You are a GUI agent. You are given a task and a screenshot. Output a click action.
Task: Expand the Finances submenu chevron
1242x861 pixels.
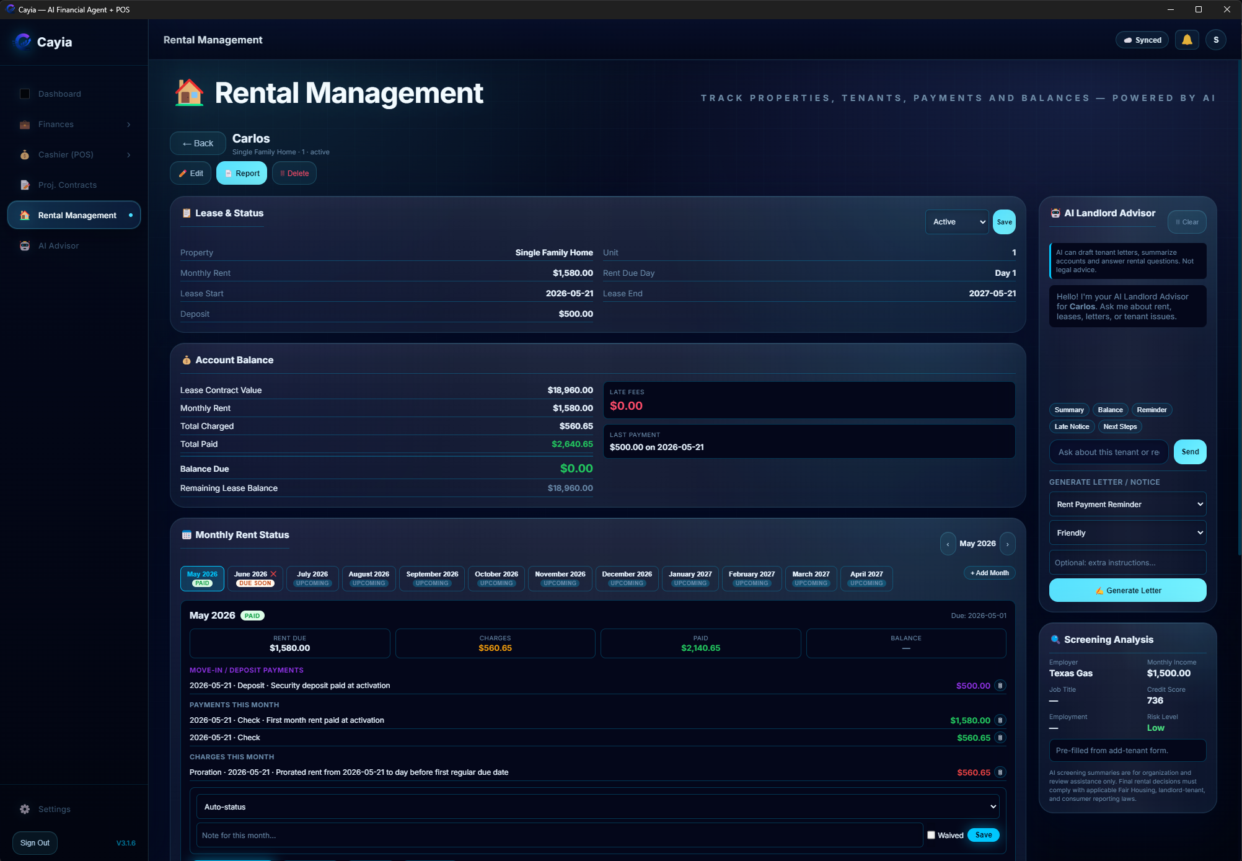coord(129,125)
